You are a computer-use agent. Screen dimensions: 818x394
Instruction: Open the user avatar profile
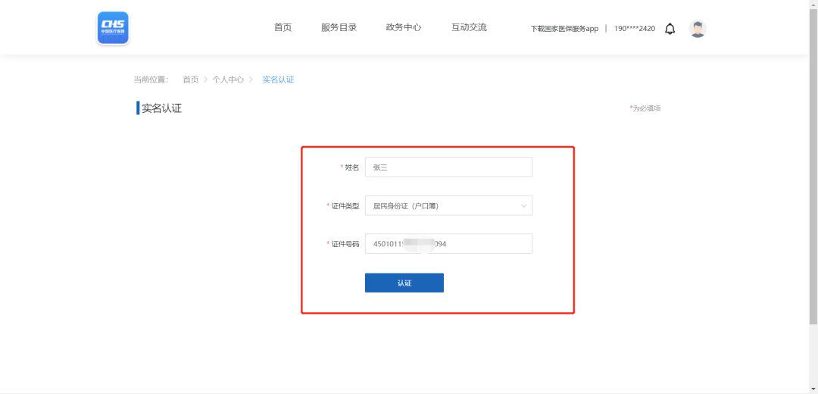tap(698, 29)
